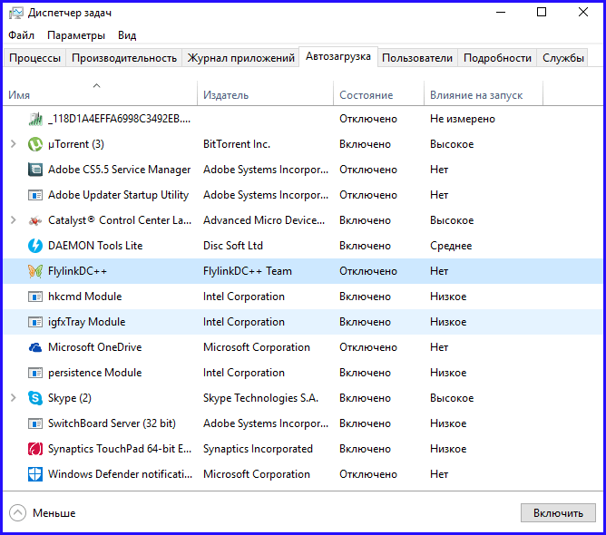Viewport: 606px width, 535px height.
Task: Click the igfxTray Module icon
Action: click(x=35, y=322)
